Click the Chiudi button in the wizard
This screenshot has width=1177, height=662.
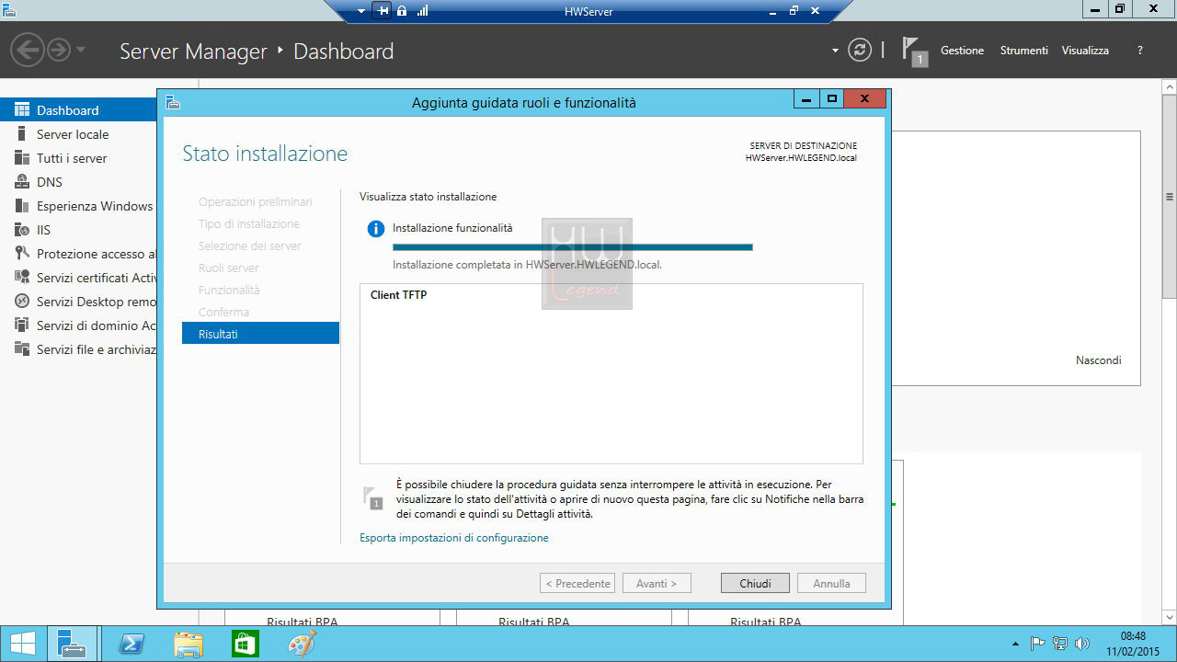[755, 583]
